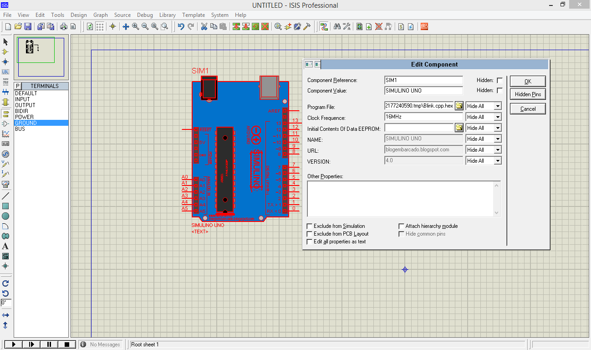Click the binoculars search icon

[x=337, y=26]
